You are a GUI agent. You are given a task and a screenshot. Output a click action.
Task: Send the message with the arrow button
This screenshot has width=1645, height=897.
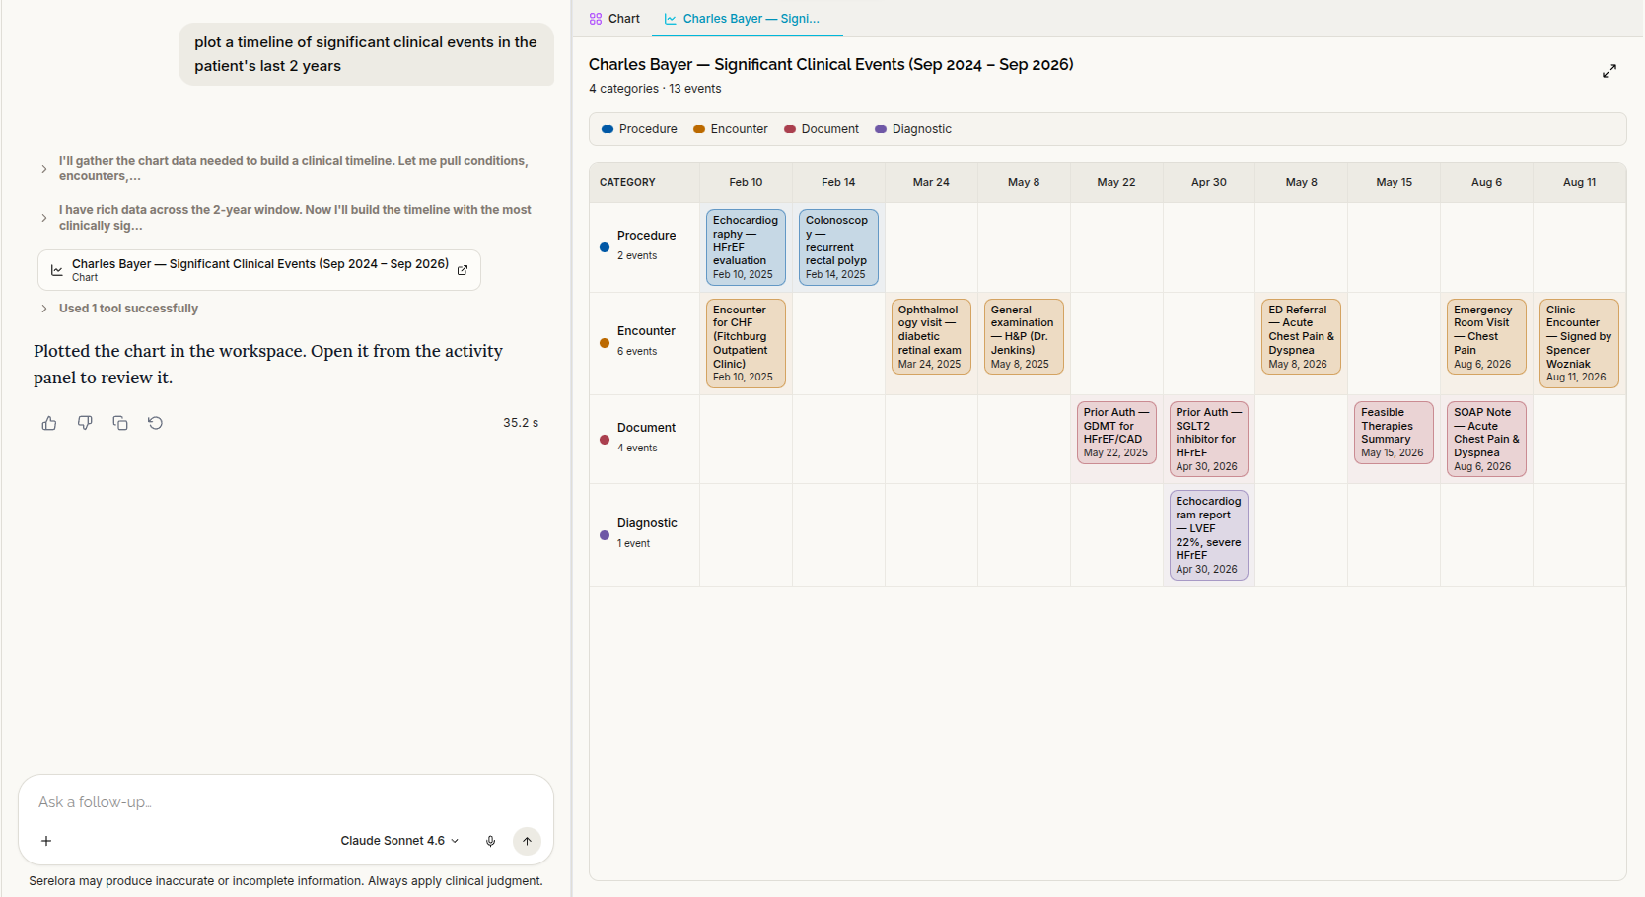click(528, 841)
